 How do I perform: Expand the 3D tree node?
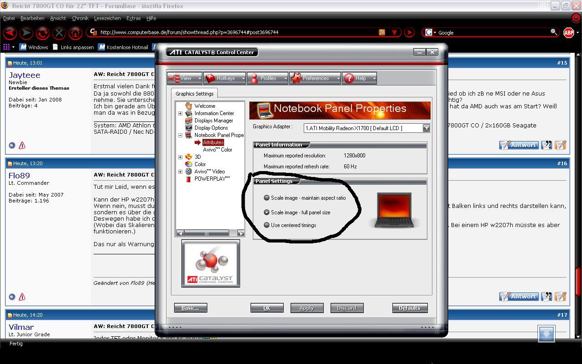coord(180,157)
